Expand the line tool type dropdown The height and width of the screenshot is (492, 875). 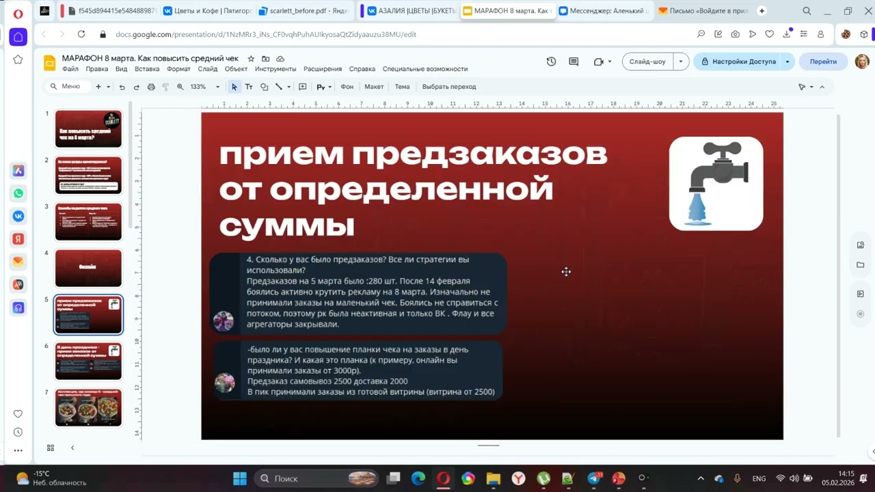coord(288,87)
